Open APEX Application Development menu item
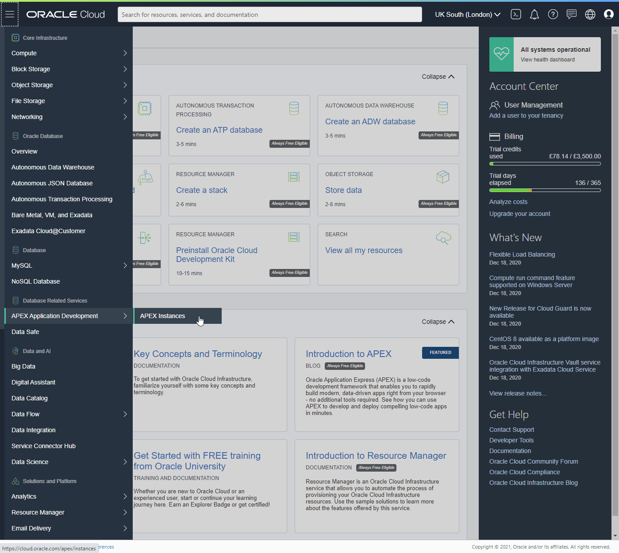The height and width of the screenshot is (553, 619). [x=69, y=316]
